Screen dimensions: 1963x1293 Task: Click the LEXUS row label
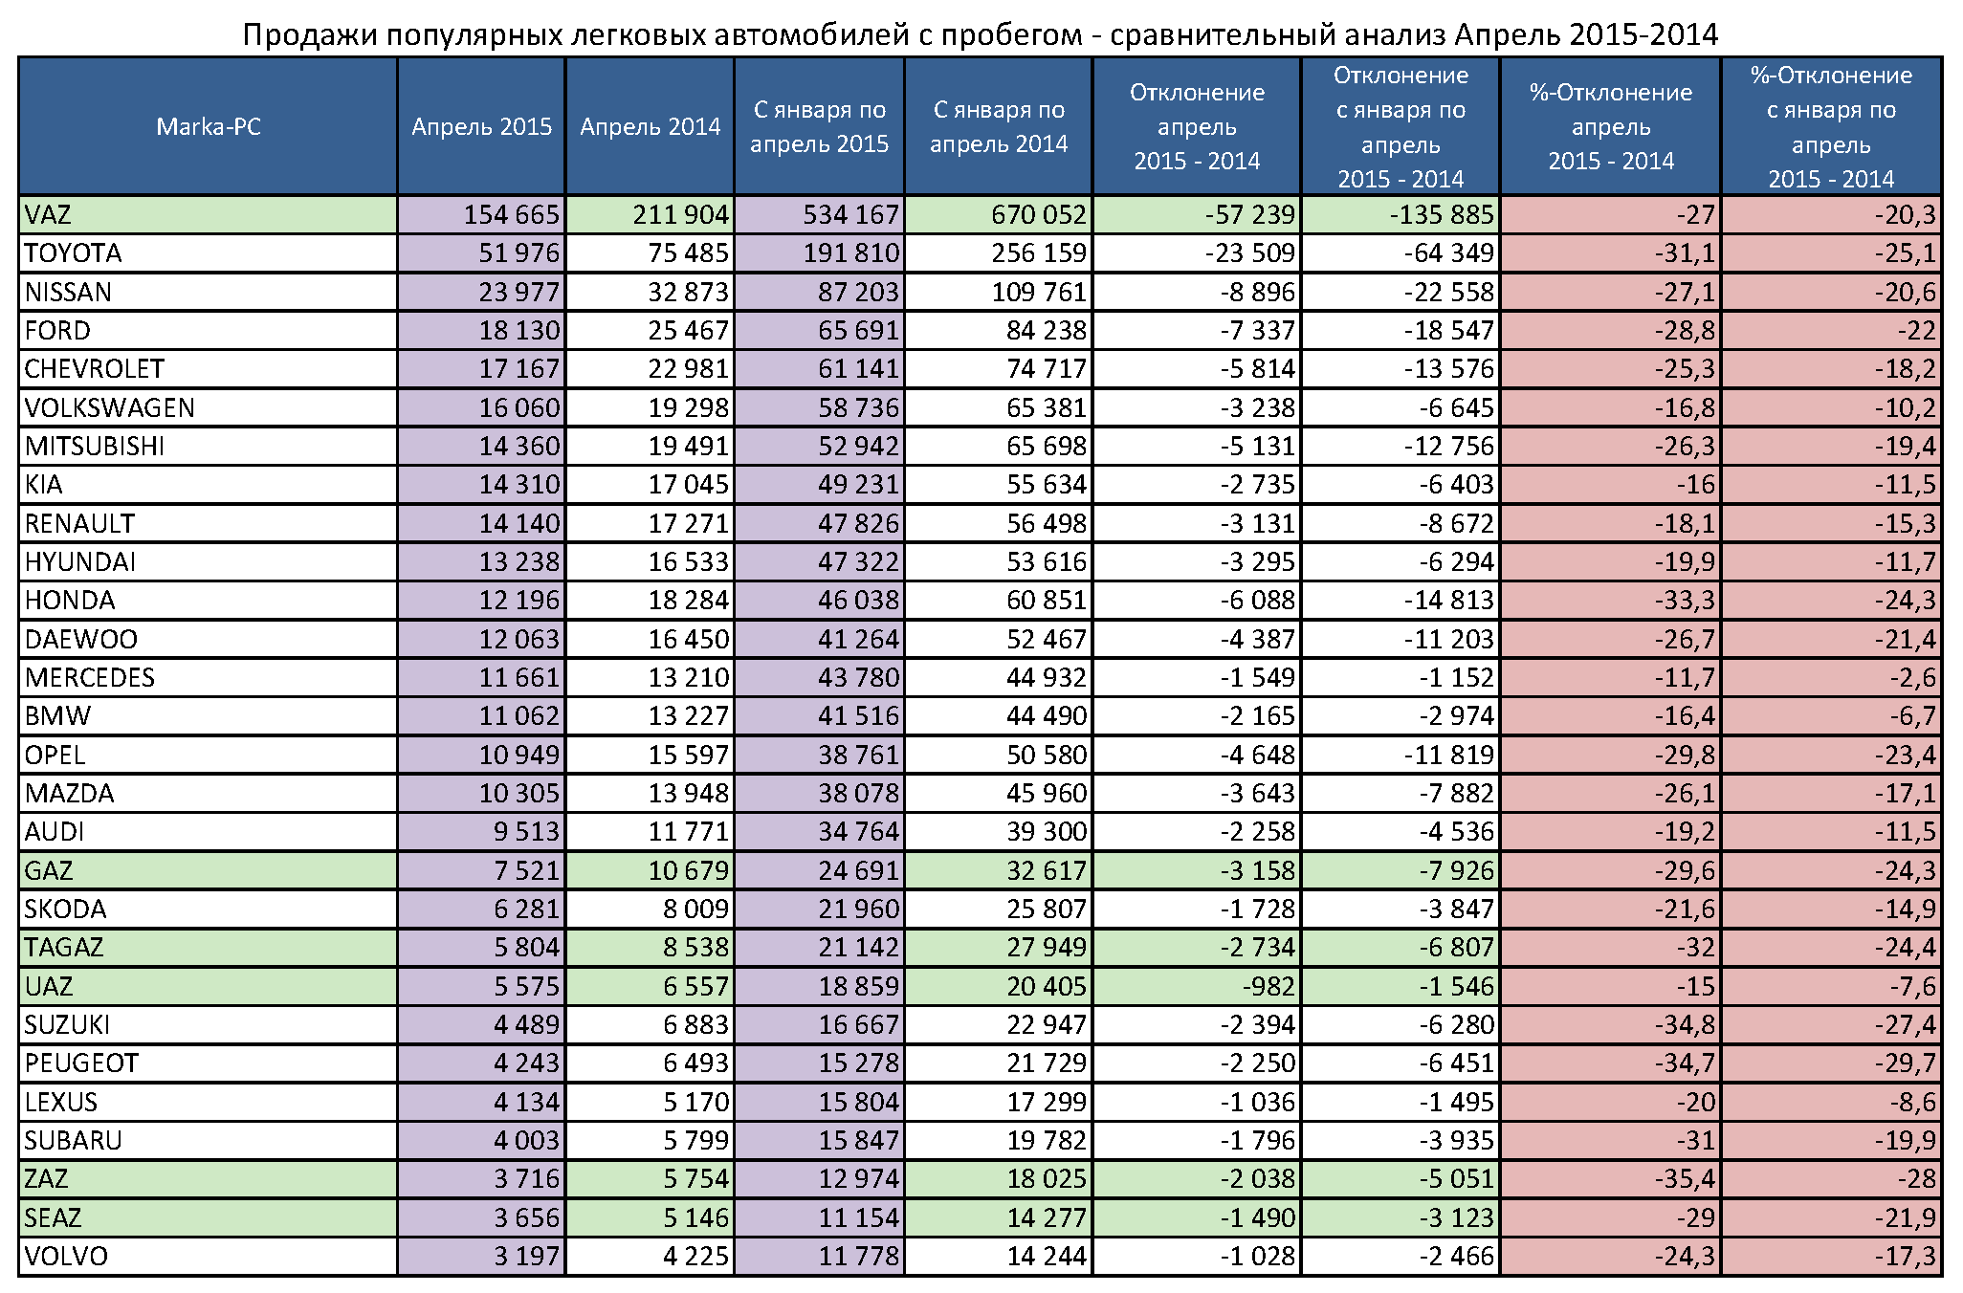click(x=61, y=1103)
